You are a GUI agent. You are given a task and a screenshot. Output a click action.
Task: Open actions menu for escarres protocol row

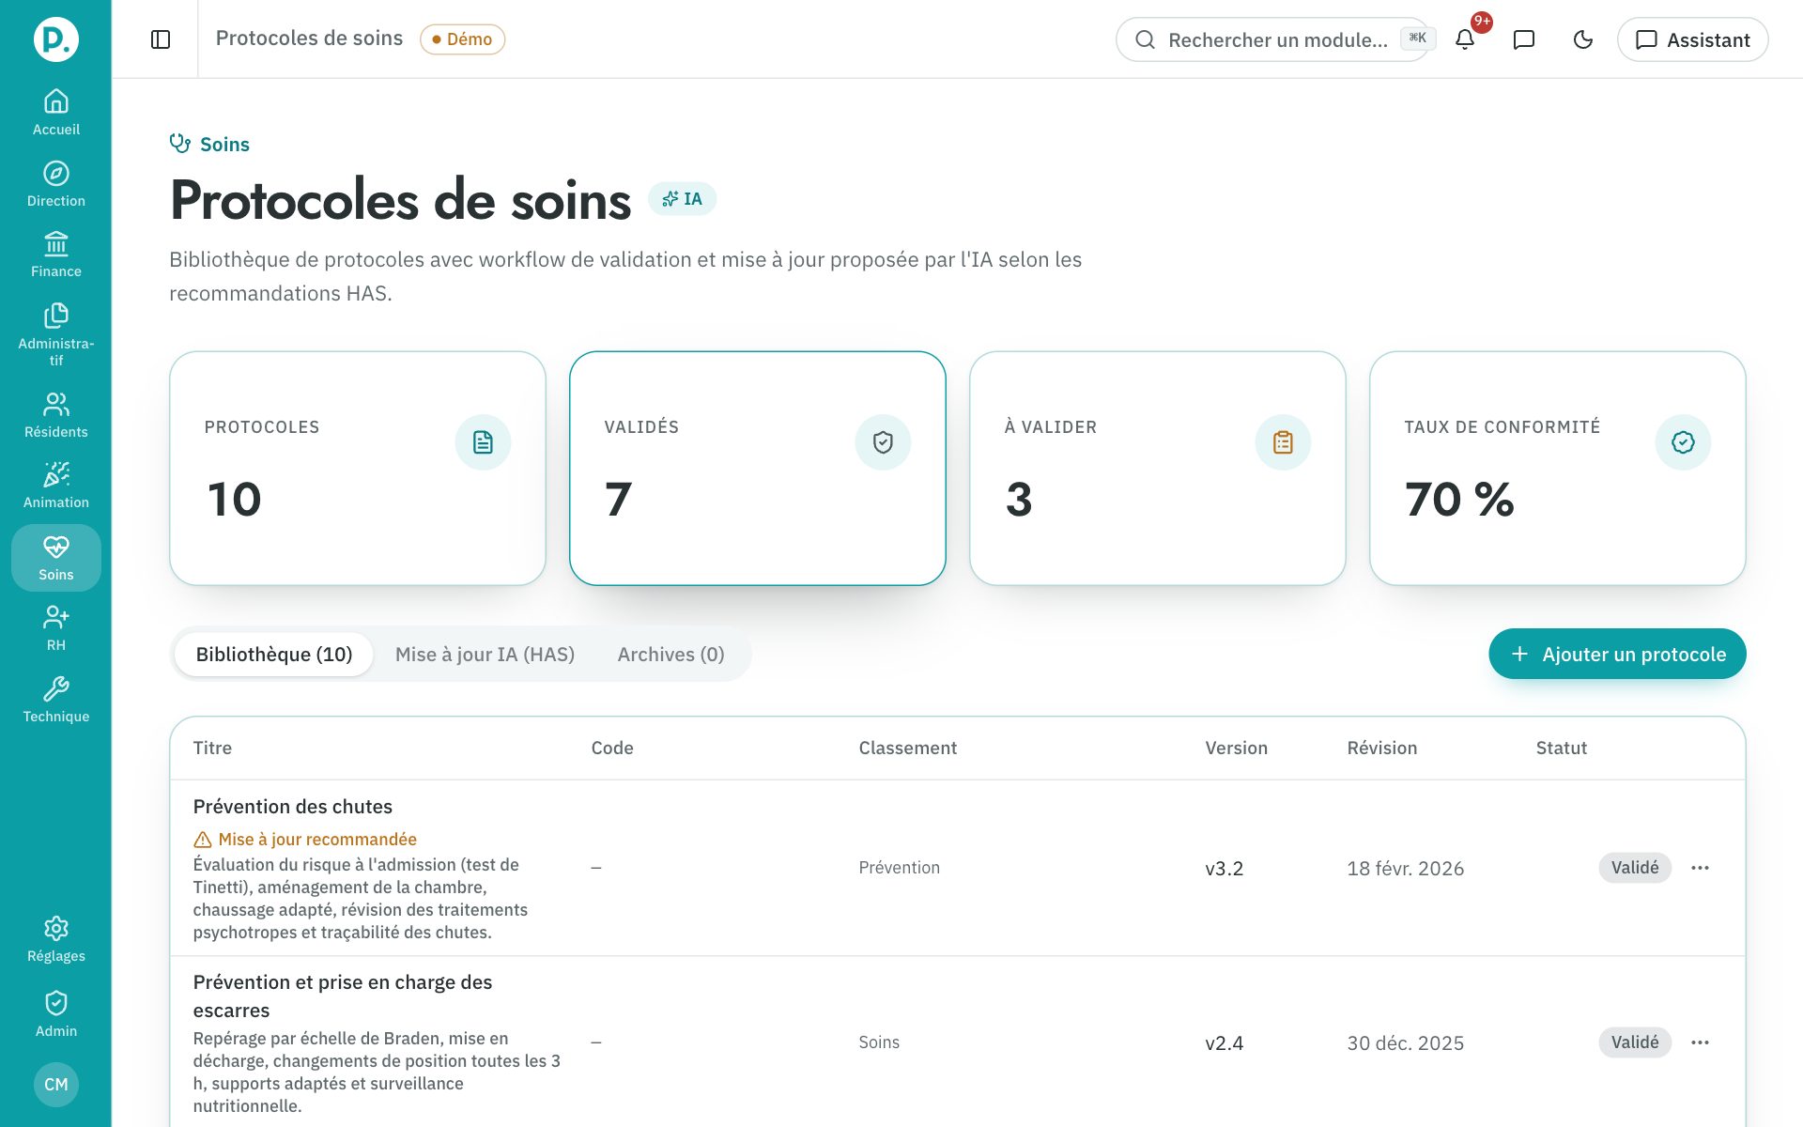[1700, 1042]
